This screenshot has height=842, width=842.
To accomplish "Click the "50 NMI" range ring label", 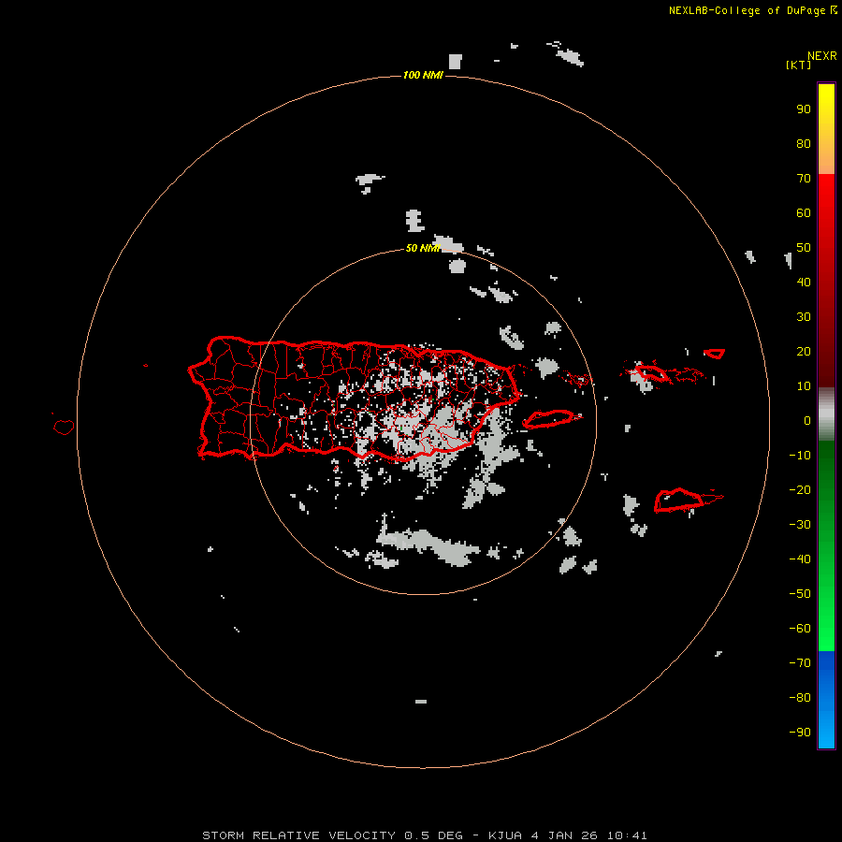I will 423,248.
